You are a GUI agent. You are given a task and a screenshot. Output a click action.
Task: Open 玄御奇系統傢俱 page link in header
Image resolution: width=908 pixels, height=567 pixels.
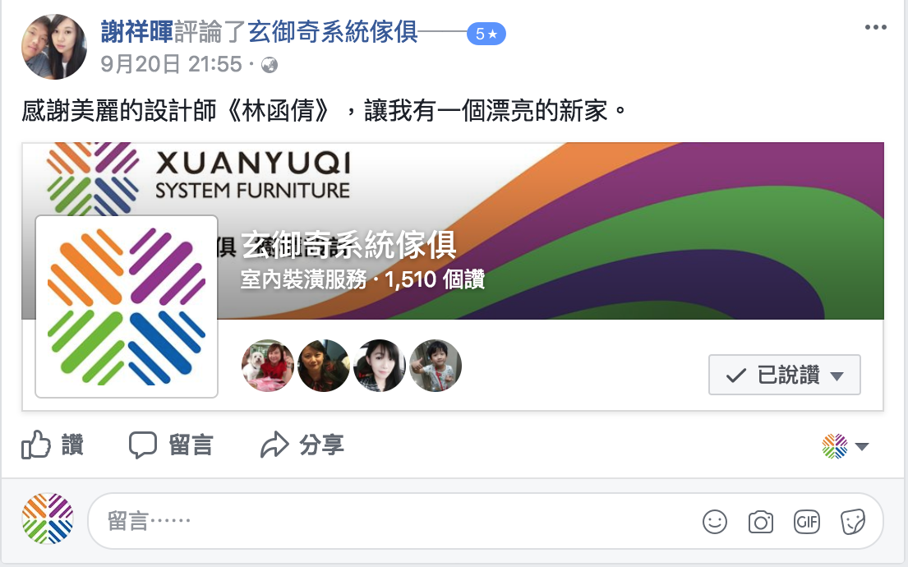click(x=333, y=31)
